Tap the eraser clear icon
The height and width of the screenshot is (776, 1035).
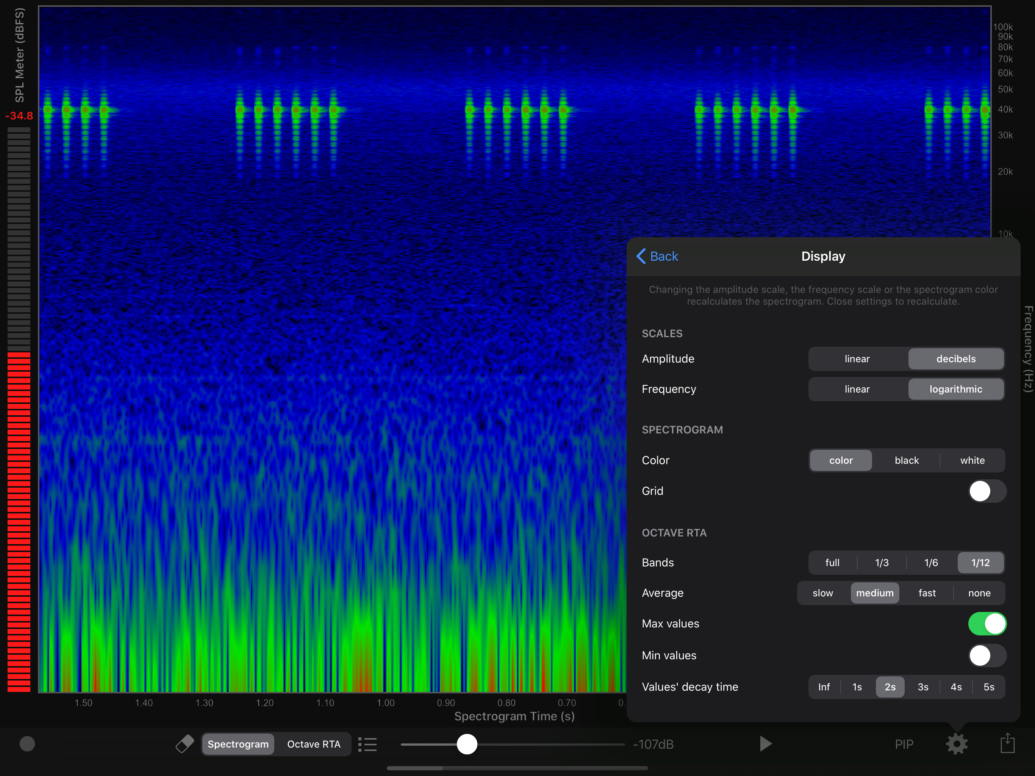(x=184, y=744)
